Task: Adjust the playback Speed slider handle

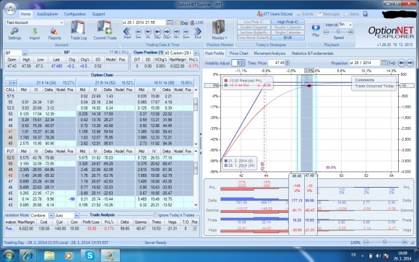Action: click(338, 32)
